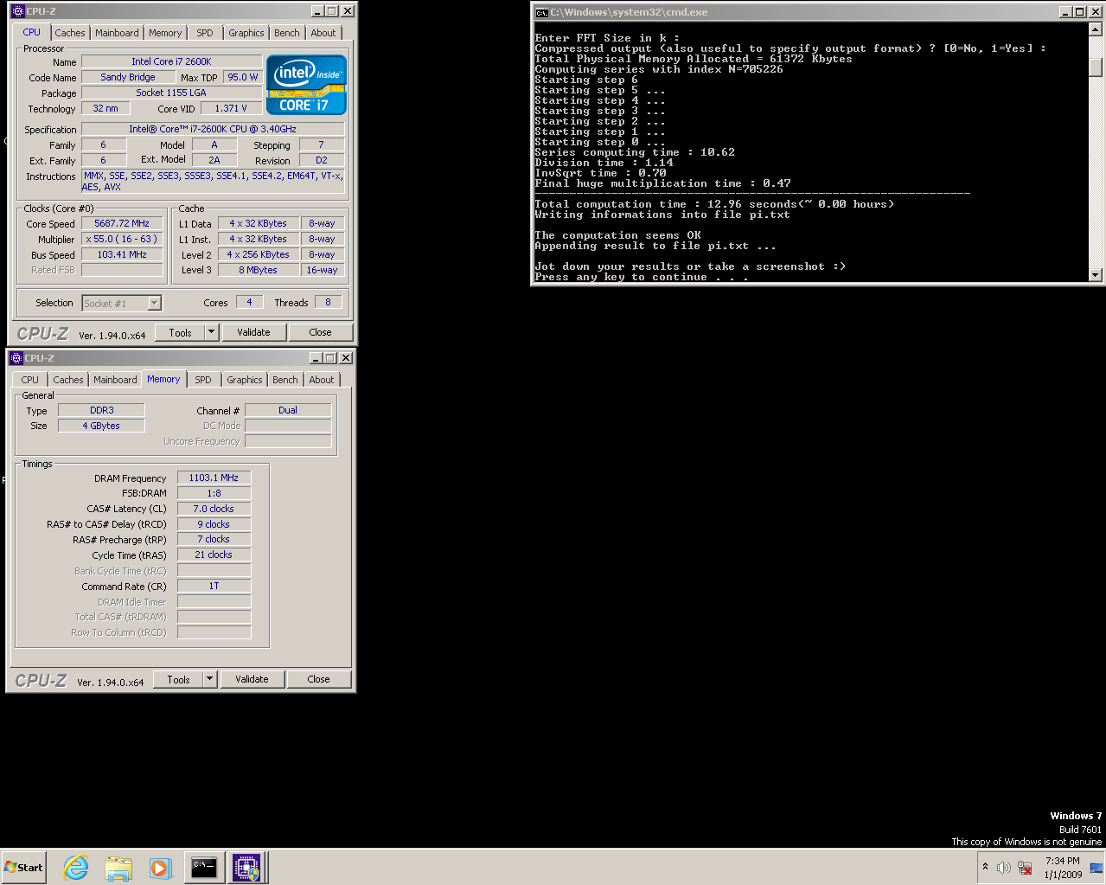The height and width of the screenshot is (885, 1106).
Task: Click Package value Socket 1155 LGA
Action: [x=171, y=93]
